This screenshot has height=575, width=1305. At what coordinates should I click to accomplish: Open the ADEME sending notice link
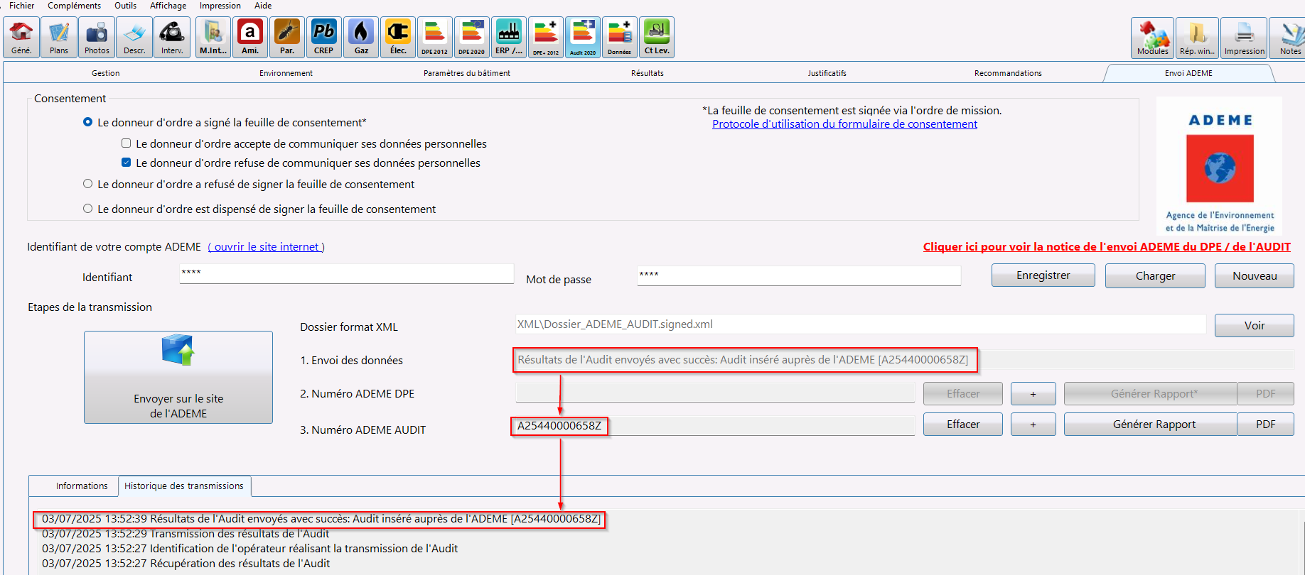[1107, 247]
